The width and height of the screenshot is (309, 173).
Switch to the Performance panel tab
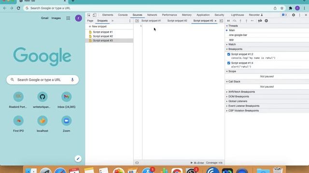[169, 15]
